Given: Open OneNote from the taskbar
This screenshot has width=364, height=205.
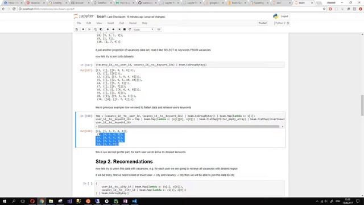Looking at the screenshot, I should click(125, 201).
